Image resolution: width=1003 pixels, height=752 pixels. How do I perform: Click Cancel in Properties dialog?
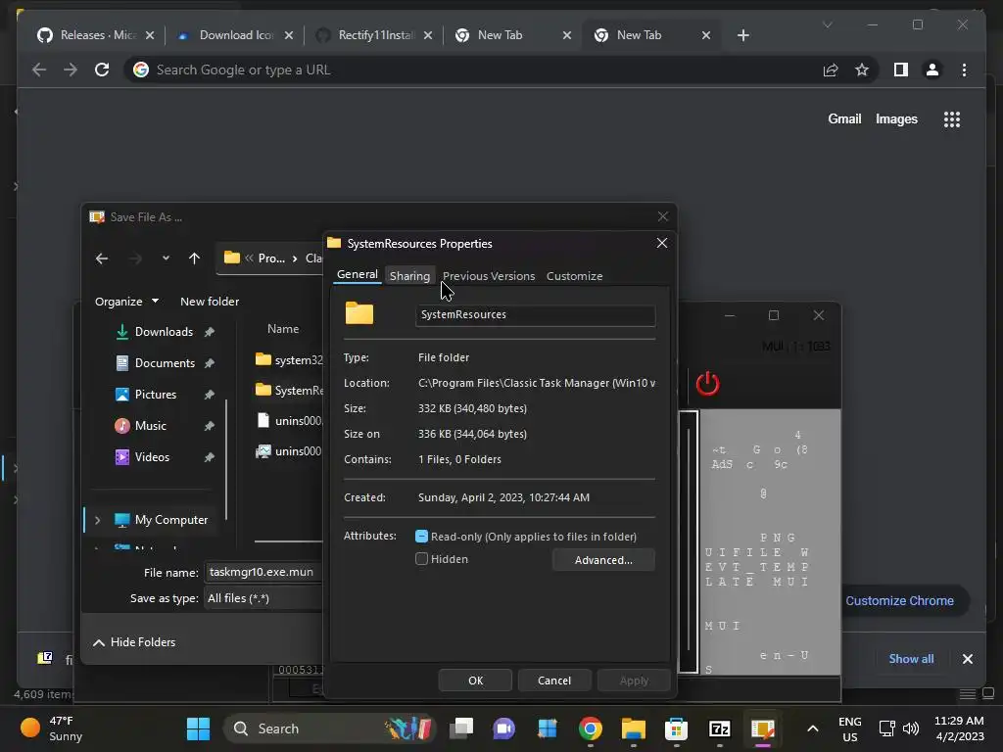[554, 681]
